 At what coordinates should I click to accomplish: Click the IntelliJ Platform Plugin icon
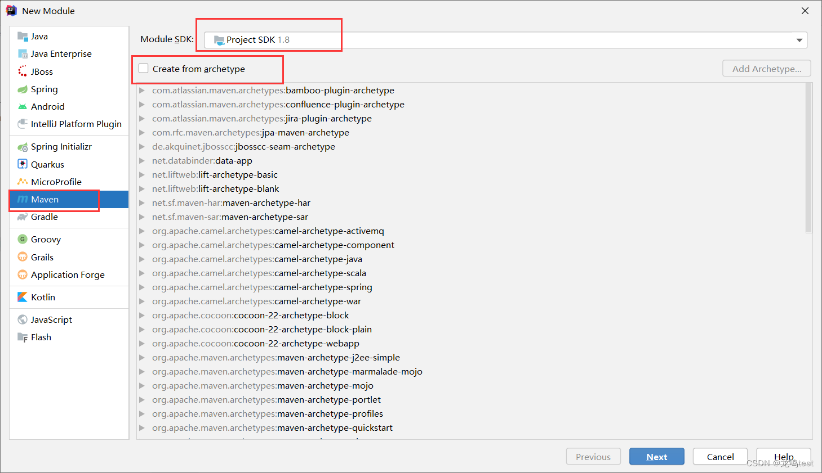pyautogui.click(x=23, y=124)
